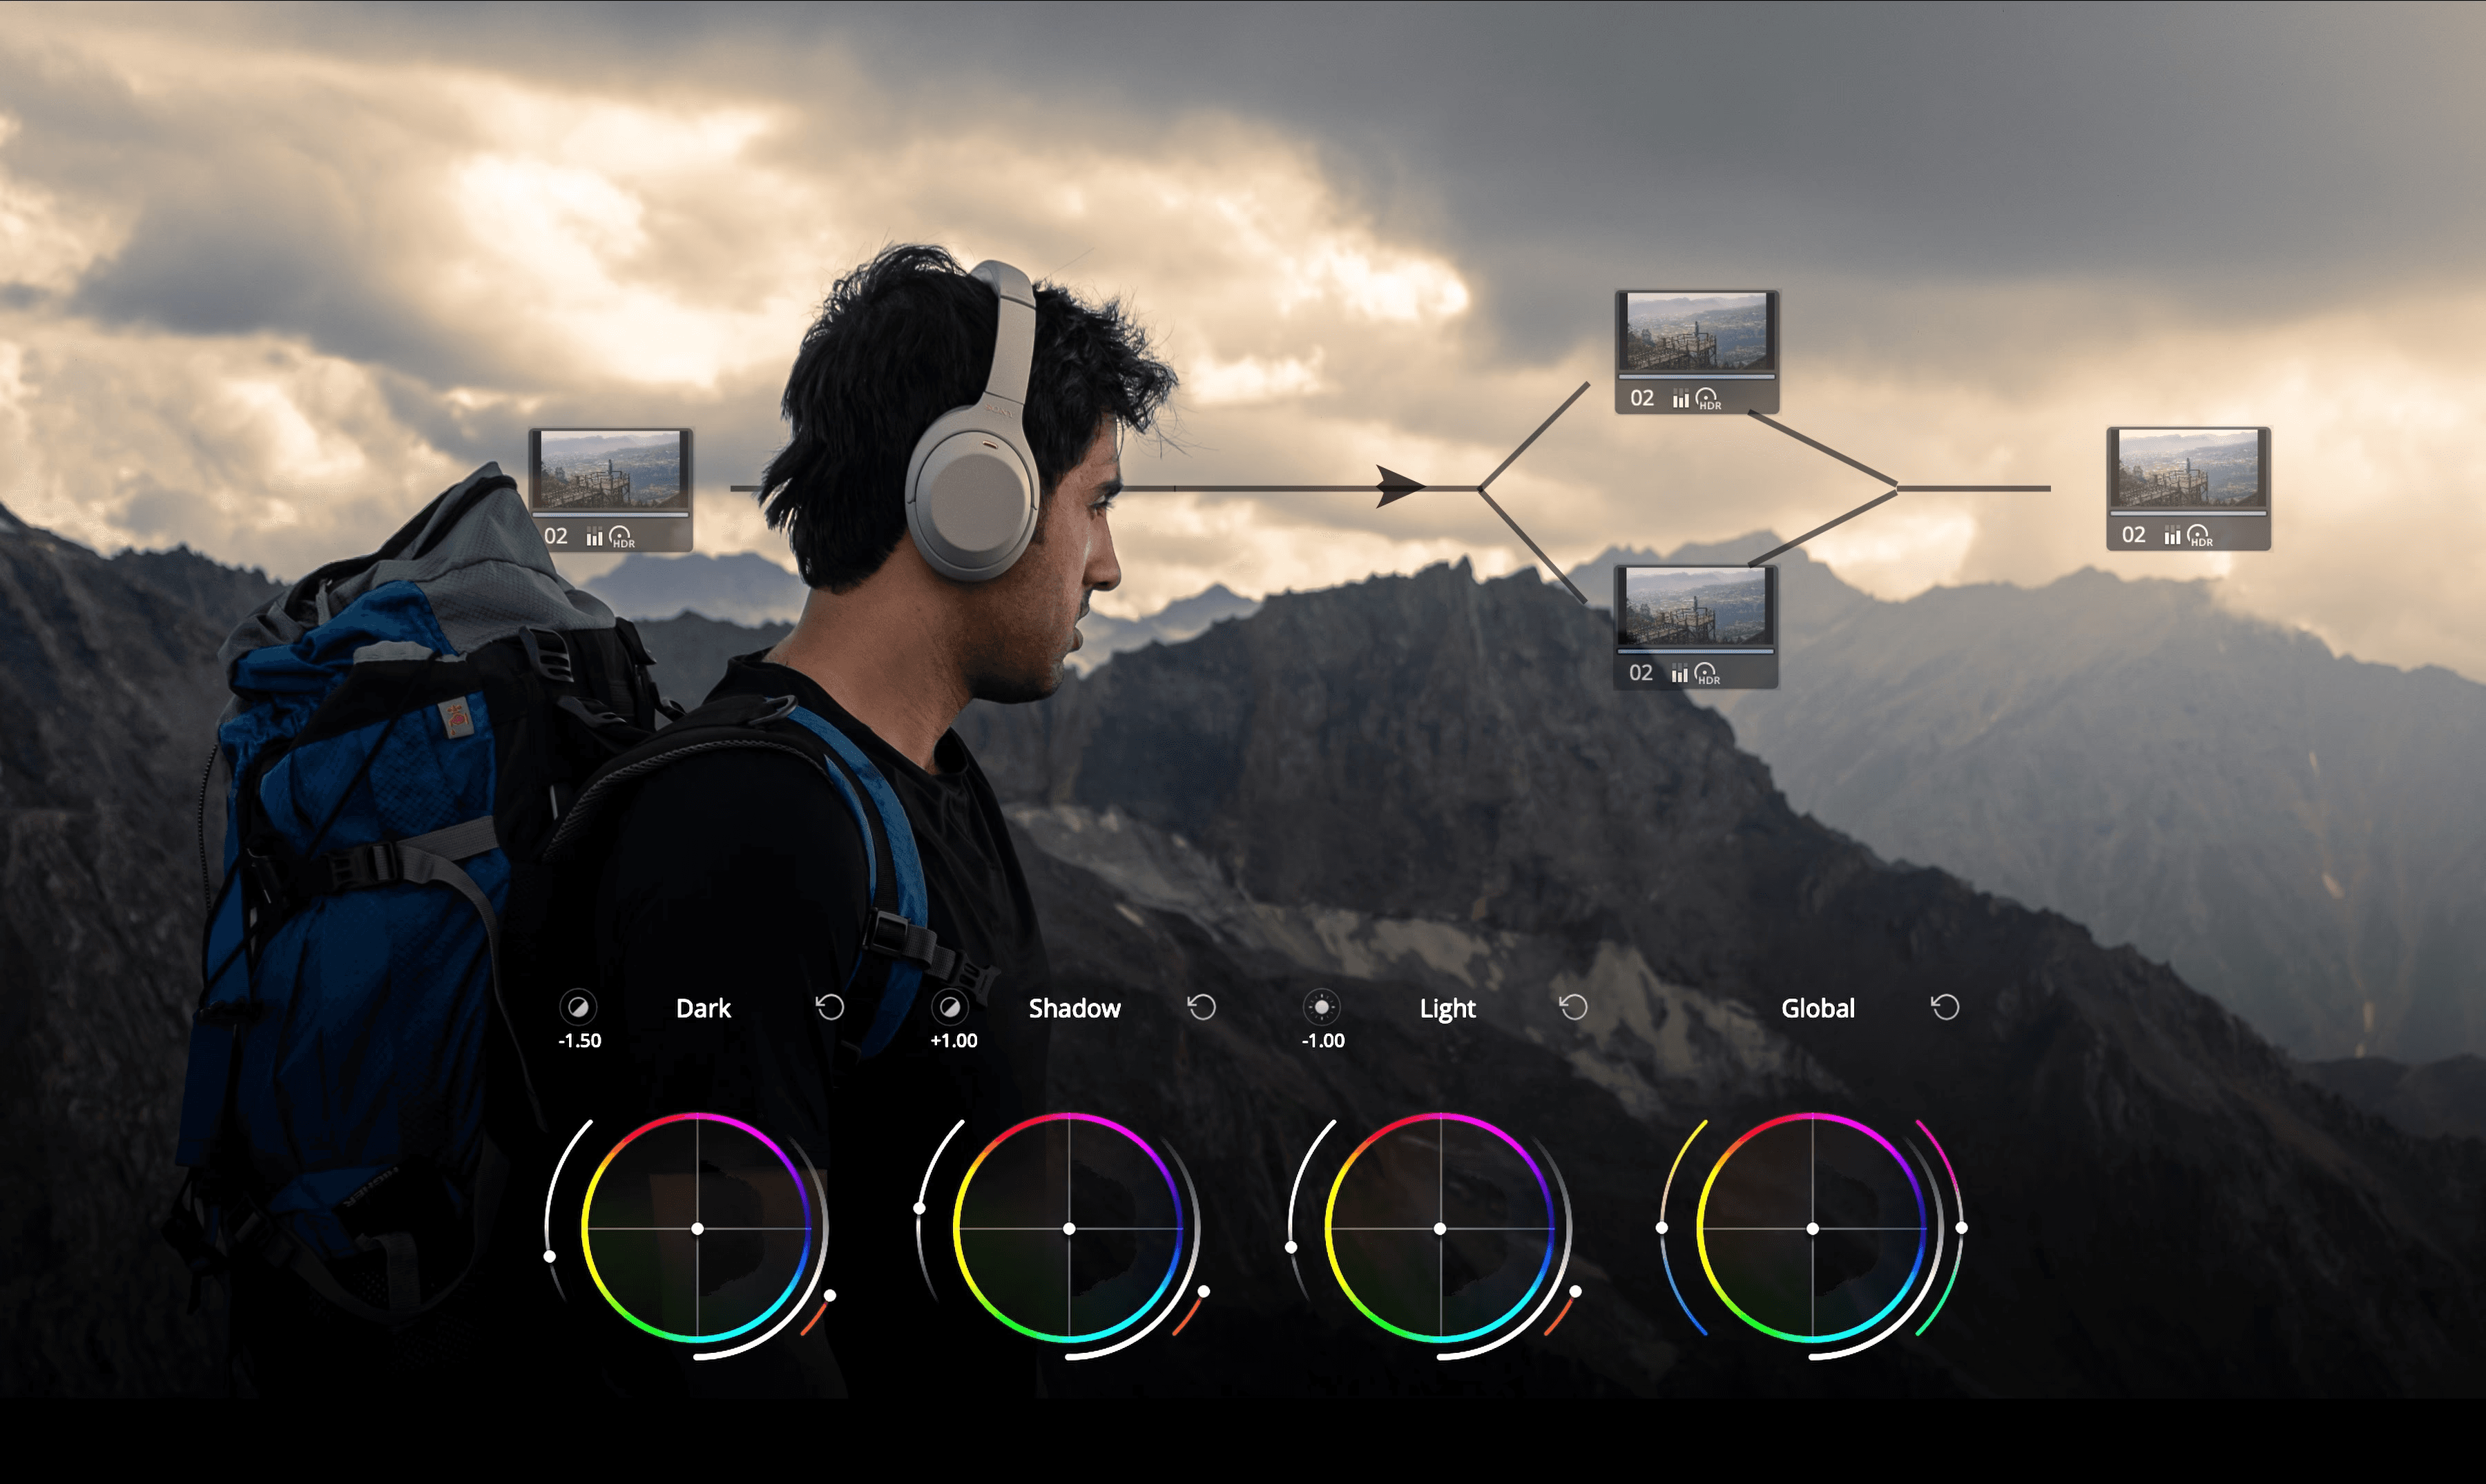
Task: Click the brightness icon beside the Light wheel
Action: (1322, 1008)
